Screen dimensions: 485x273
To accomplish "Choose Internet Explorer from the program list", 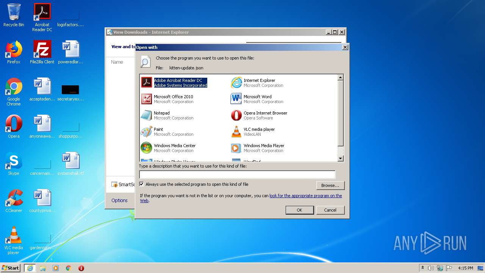I will 258,83.
